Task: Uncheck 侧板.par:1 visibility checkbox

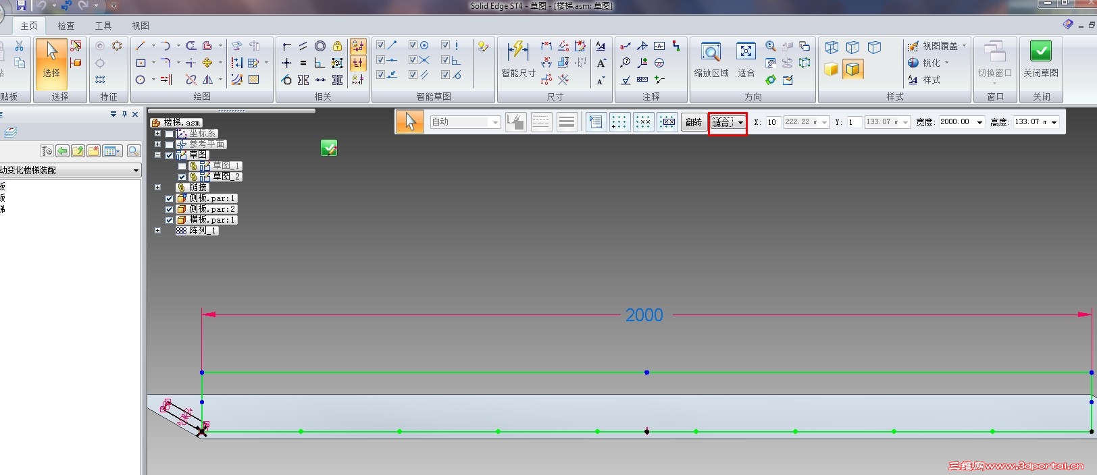Action: coord(170,198)
